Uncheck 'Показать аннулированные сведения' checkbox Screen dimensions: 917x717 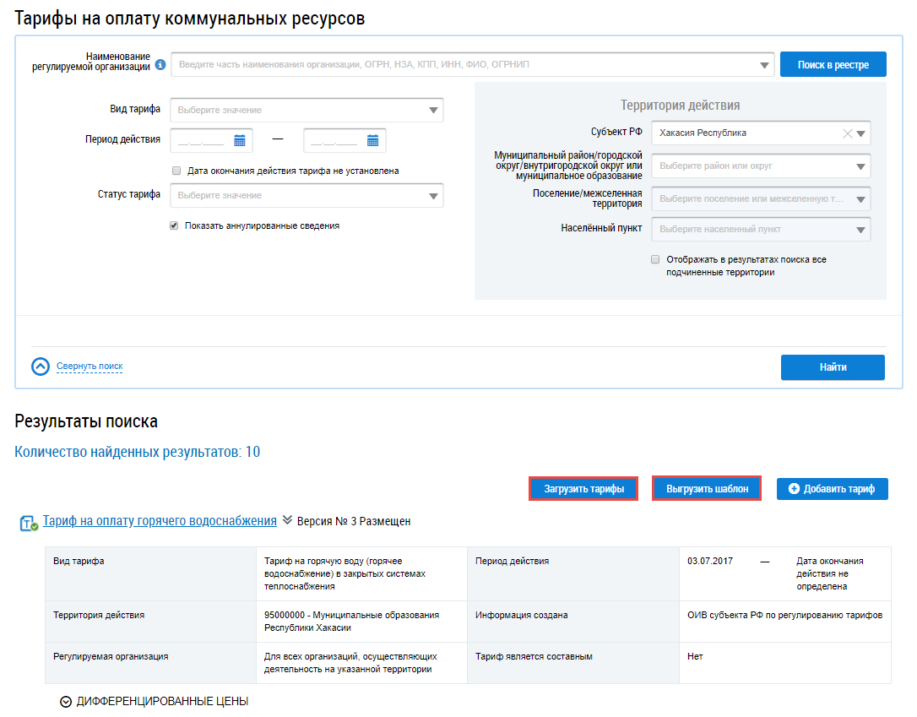pos(174,225)
